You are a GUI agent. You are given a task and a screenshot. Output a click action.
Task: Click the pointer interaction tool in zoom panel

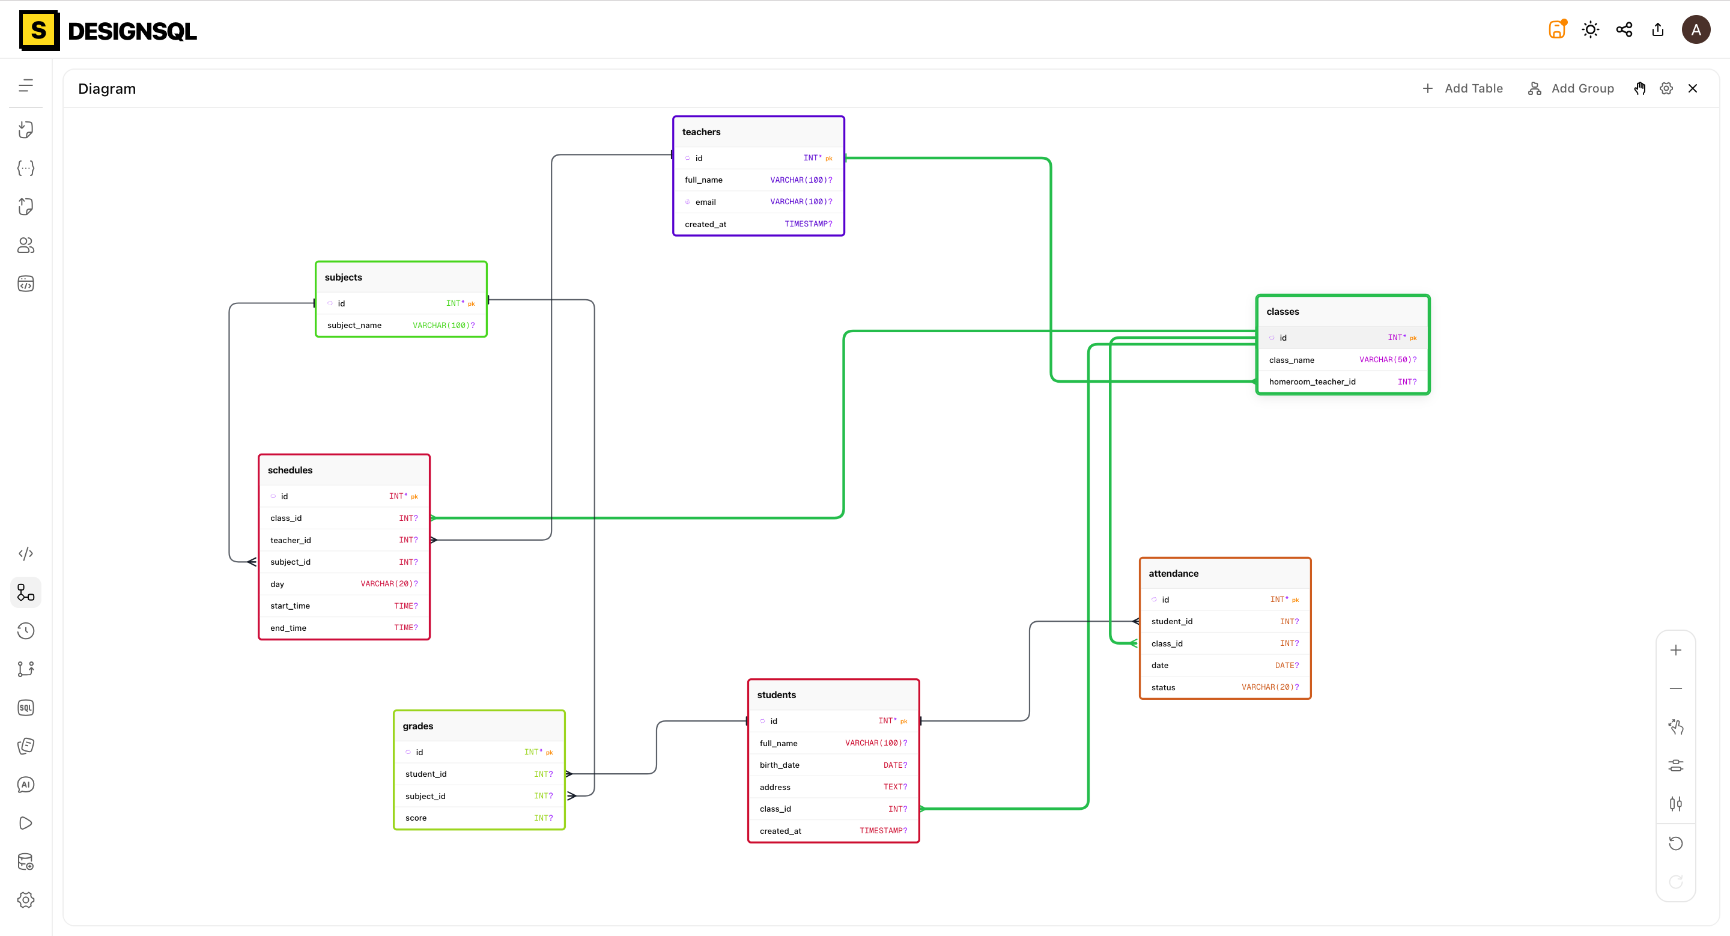pyautogui.click(x=1675, y=726)
